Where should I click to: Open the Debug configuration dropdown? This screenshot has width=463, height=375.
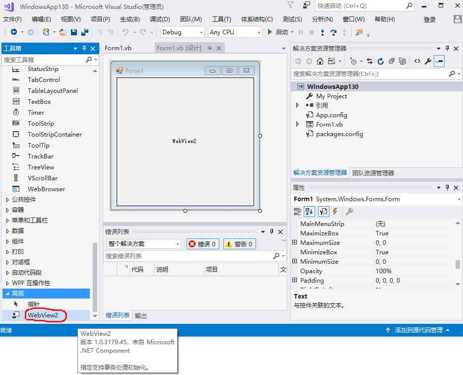(x=182, y=32)
